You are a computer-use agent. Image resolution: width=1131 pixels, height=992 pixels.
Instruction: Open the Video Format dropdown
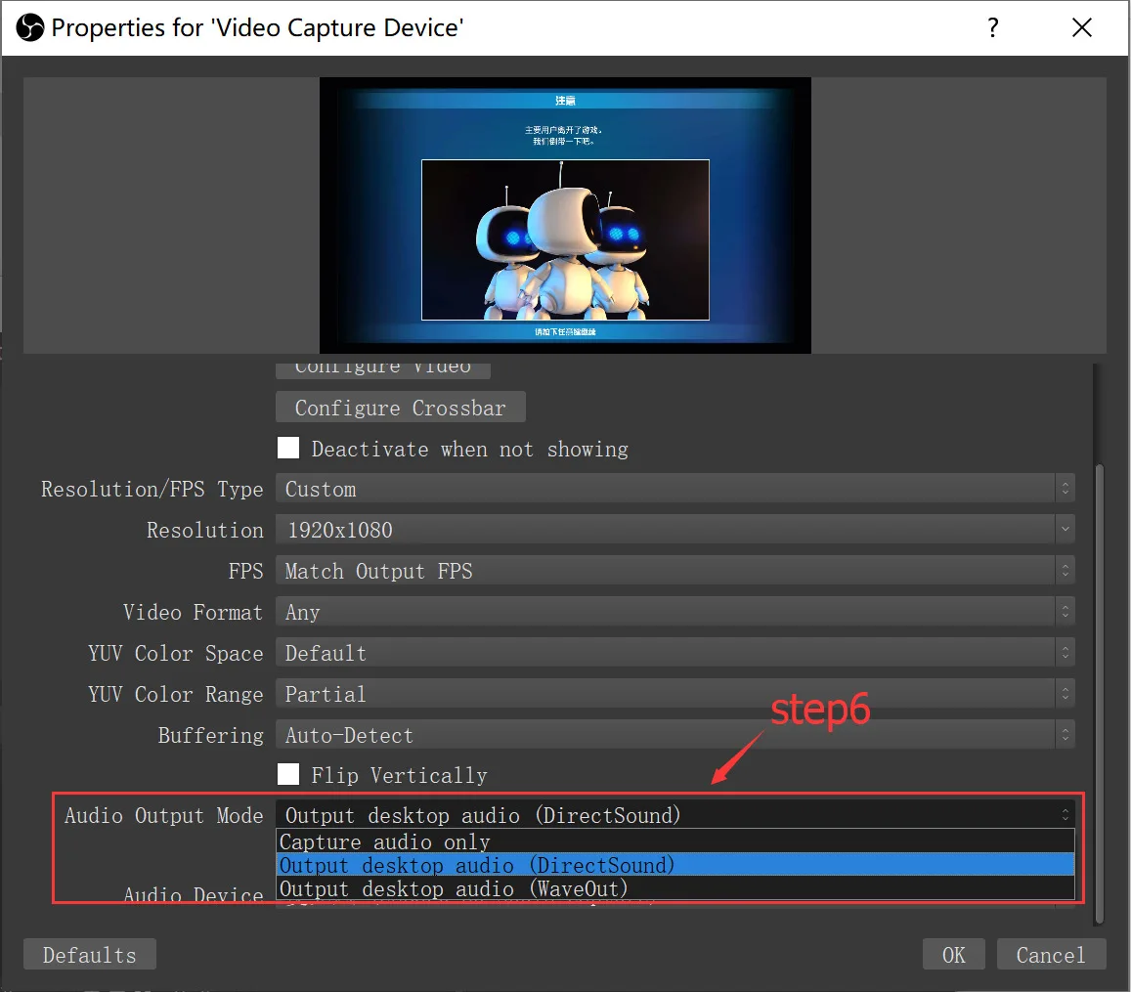(x=675, y=612)
